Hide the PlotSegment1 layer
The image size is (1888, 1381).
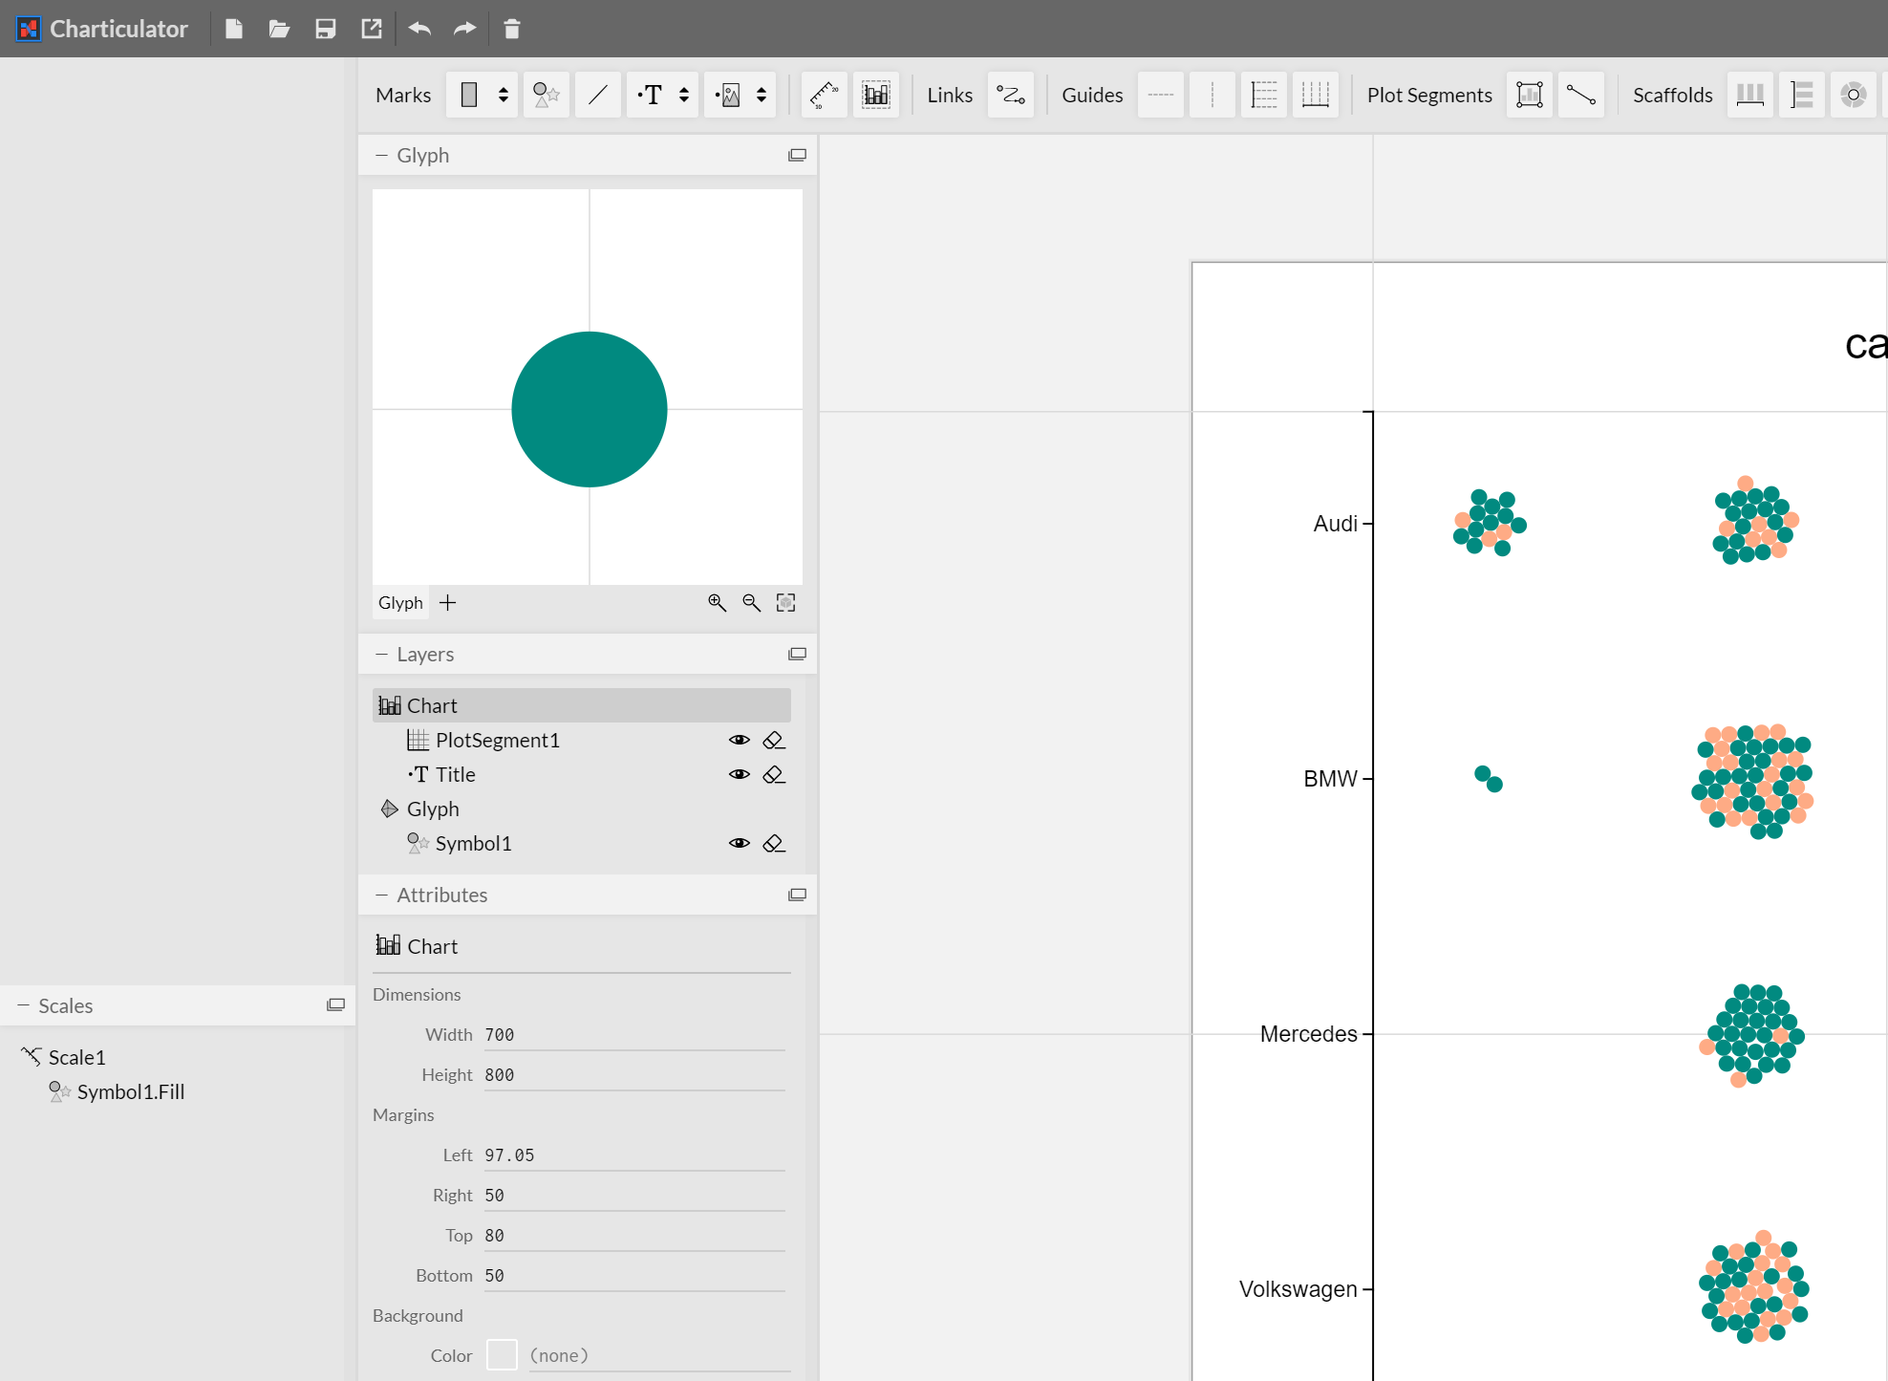740,739
